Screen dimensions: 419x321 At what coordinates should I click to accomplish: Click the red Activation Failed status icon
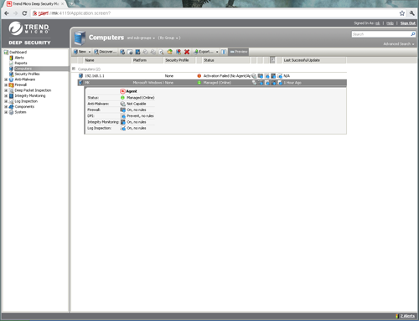tap(199, 76)
